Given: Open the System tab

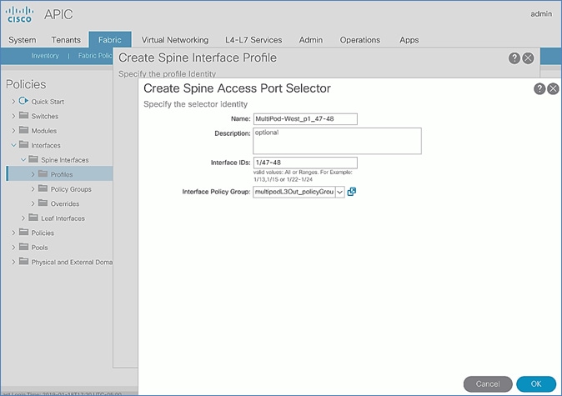Looking at the screenshot, I should pyautogui.click(x=23, y=40).
